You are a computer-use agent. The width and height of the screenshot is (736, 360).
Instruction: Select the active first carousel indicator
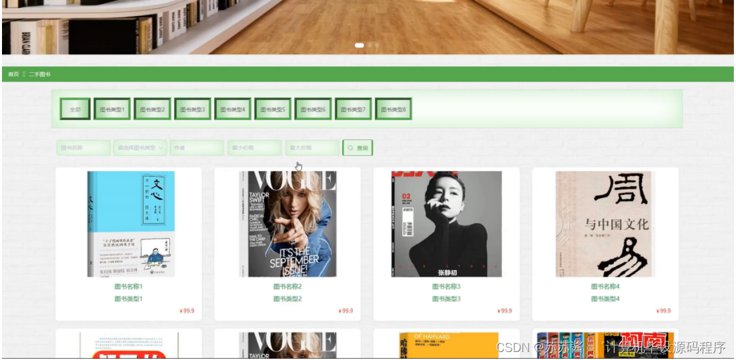point(360,45)
